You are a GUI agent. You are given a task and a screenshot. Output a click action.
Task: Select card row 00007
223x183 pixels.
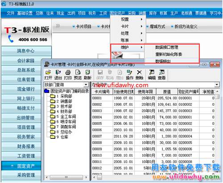click(x=153, y=136)
